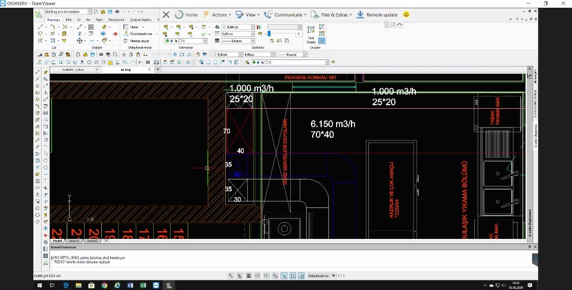
Task: Click the Excel icon in the taskbar
Action: [143, 285]
